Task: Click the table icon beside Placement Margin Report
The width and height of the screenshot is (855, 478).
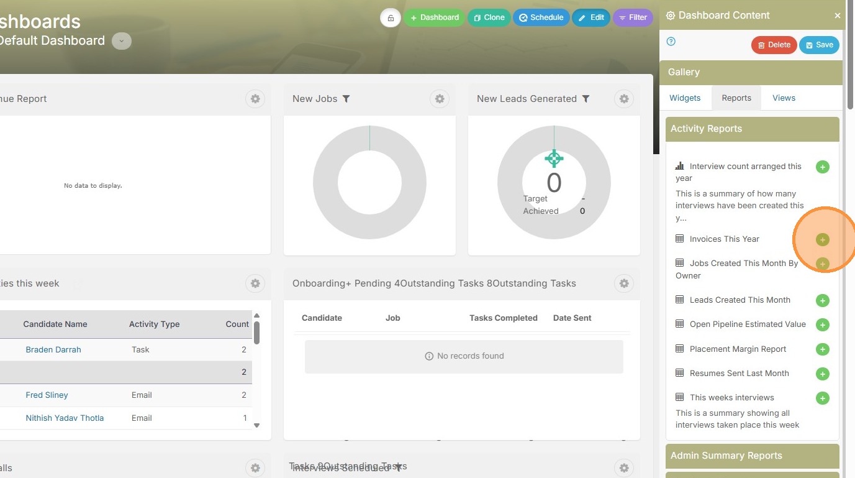Action: (x=679, y=349)
